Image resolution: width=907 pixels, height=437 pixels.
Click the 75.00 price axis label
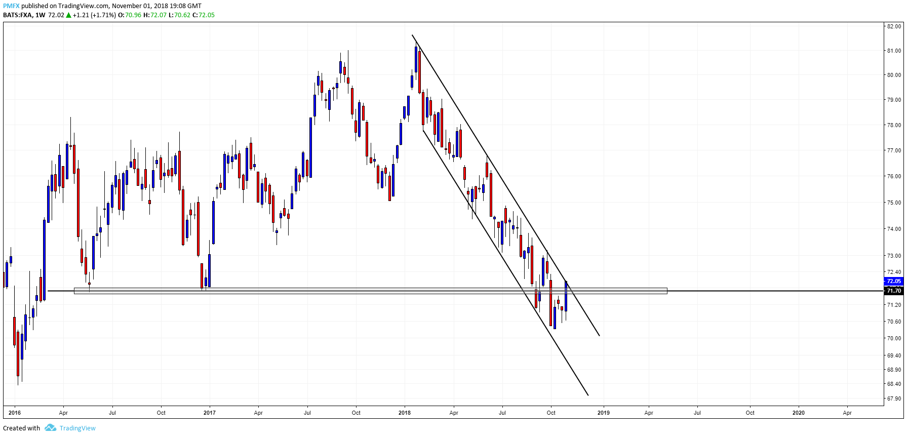[x=894, y=203]
